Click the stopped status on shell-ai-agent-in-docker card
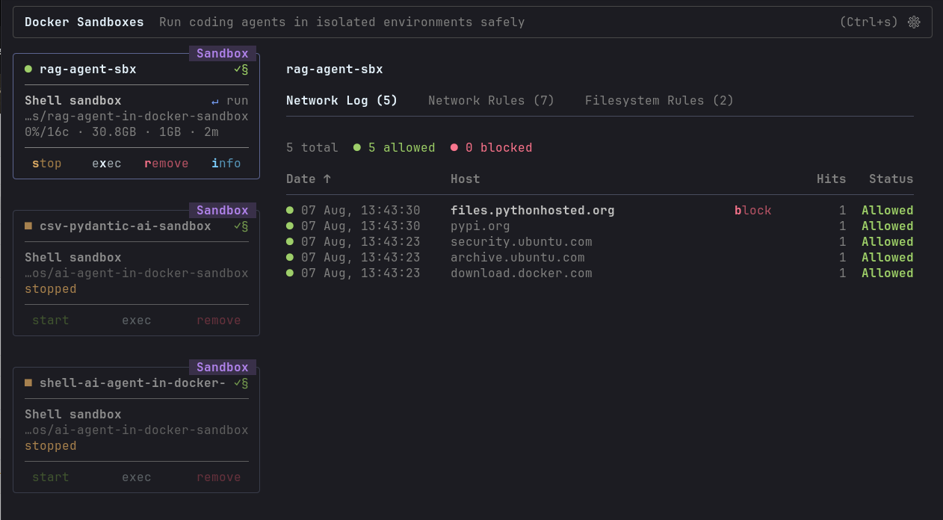The image size is (943, 520). (51, 446)
